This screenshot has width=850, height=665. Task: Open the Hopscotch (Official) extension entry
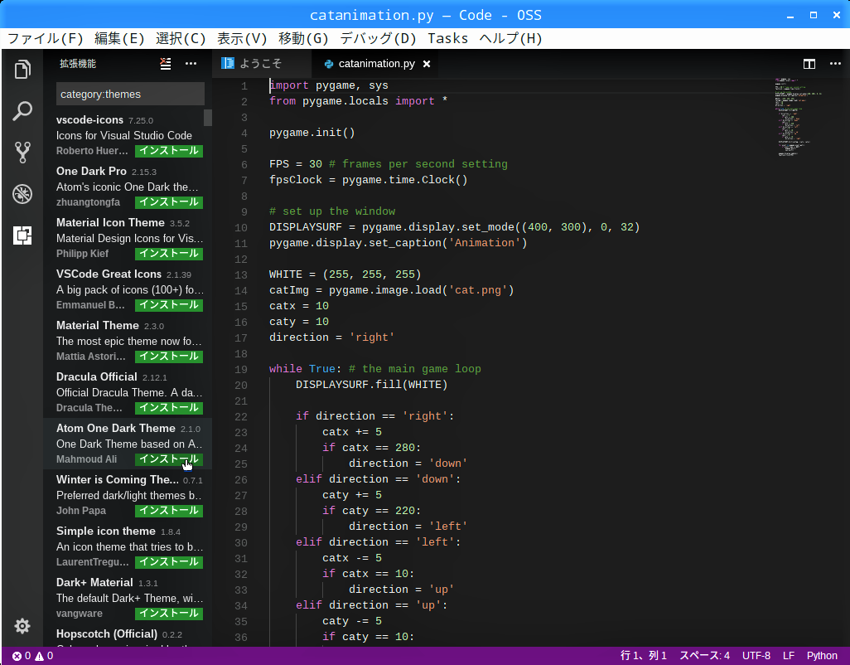128,635
